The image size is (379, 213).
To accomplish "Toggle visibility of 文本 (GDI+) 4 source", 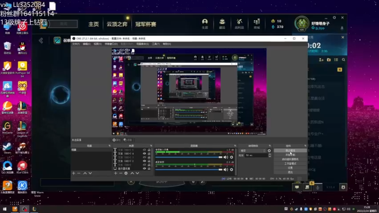I will pyautogui.click(x=144, y=153).
